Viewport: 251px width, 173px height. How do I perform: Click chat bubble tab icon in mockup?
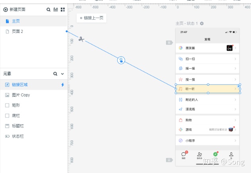click(183, 154)
